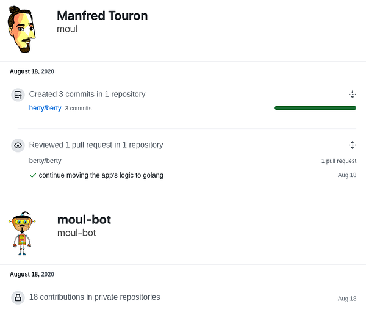Open the Manfred Touron profile name
This screenshot has width=366, height=326.
[102, 16]
